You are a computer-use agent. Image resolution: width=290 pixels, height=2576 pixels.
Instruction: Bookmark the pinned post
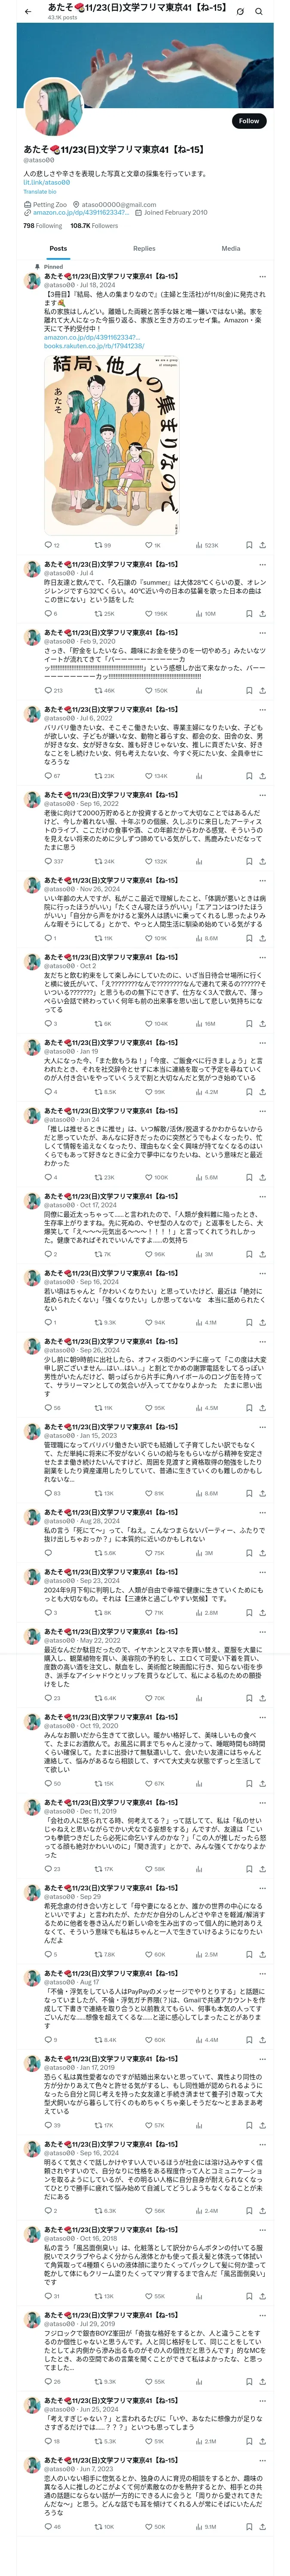coord(249,545)
